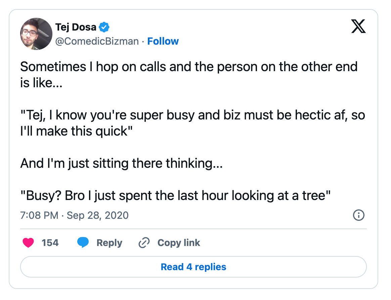Follow the ComedicBizman account
This screenshot has height=300, width=391.
click(163, 41)
